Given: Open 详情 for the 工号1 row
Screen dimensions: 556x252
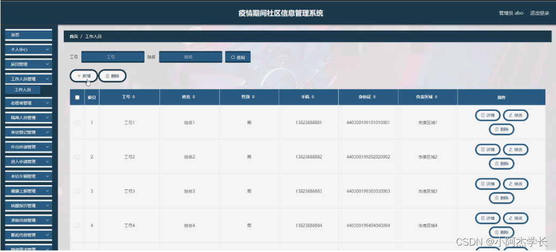Looking at the screenshot, I should coord(488,115).
